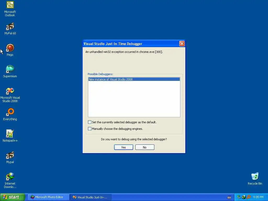Open the Windows Start menu

click(x=13, y=197)
